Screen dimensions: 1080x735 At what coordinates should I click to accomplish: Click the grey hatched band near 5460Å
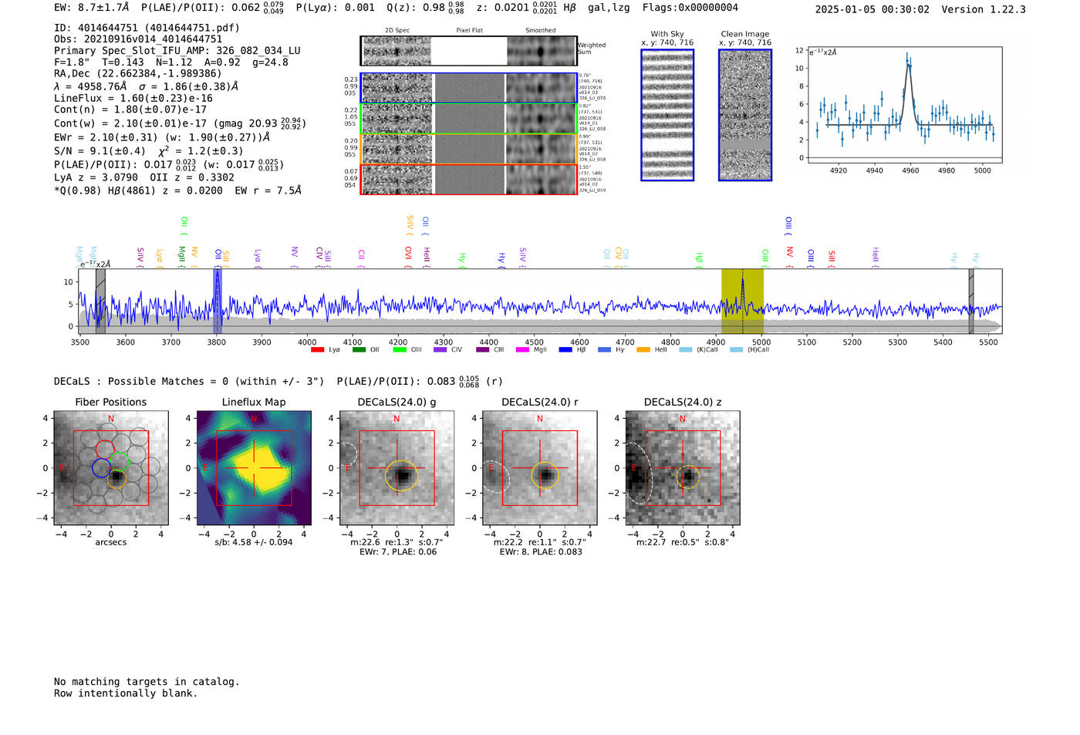point(971,302)
